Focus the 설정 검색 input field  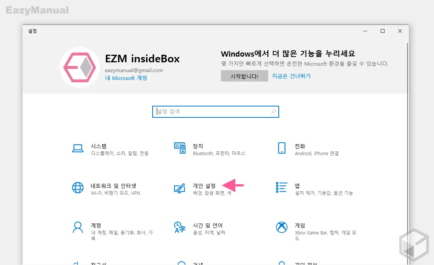coord(216,112)
